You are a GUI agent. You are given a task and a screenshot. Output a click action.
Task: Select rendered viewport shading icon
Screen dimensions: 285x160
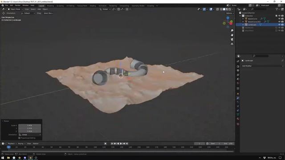coord(230,9)
